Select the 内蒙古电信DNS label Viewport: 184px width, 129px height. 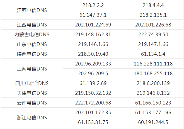[x=32, y=35]
